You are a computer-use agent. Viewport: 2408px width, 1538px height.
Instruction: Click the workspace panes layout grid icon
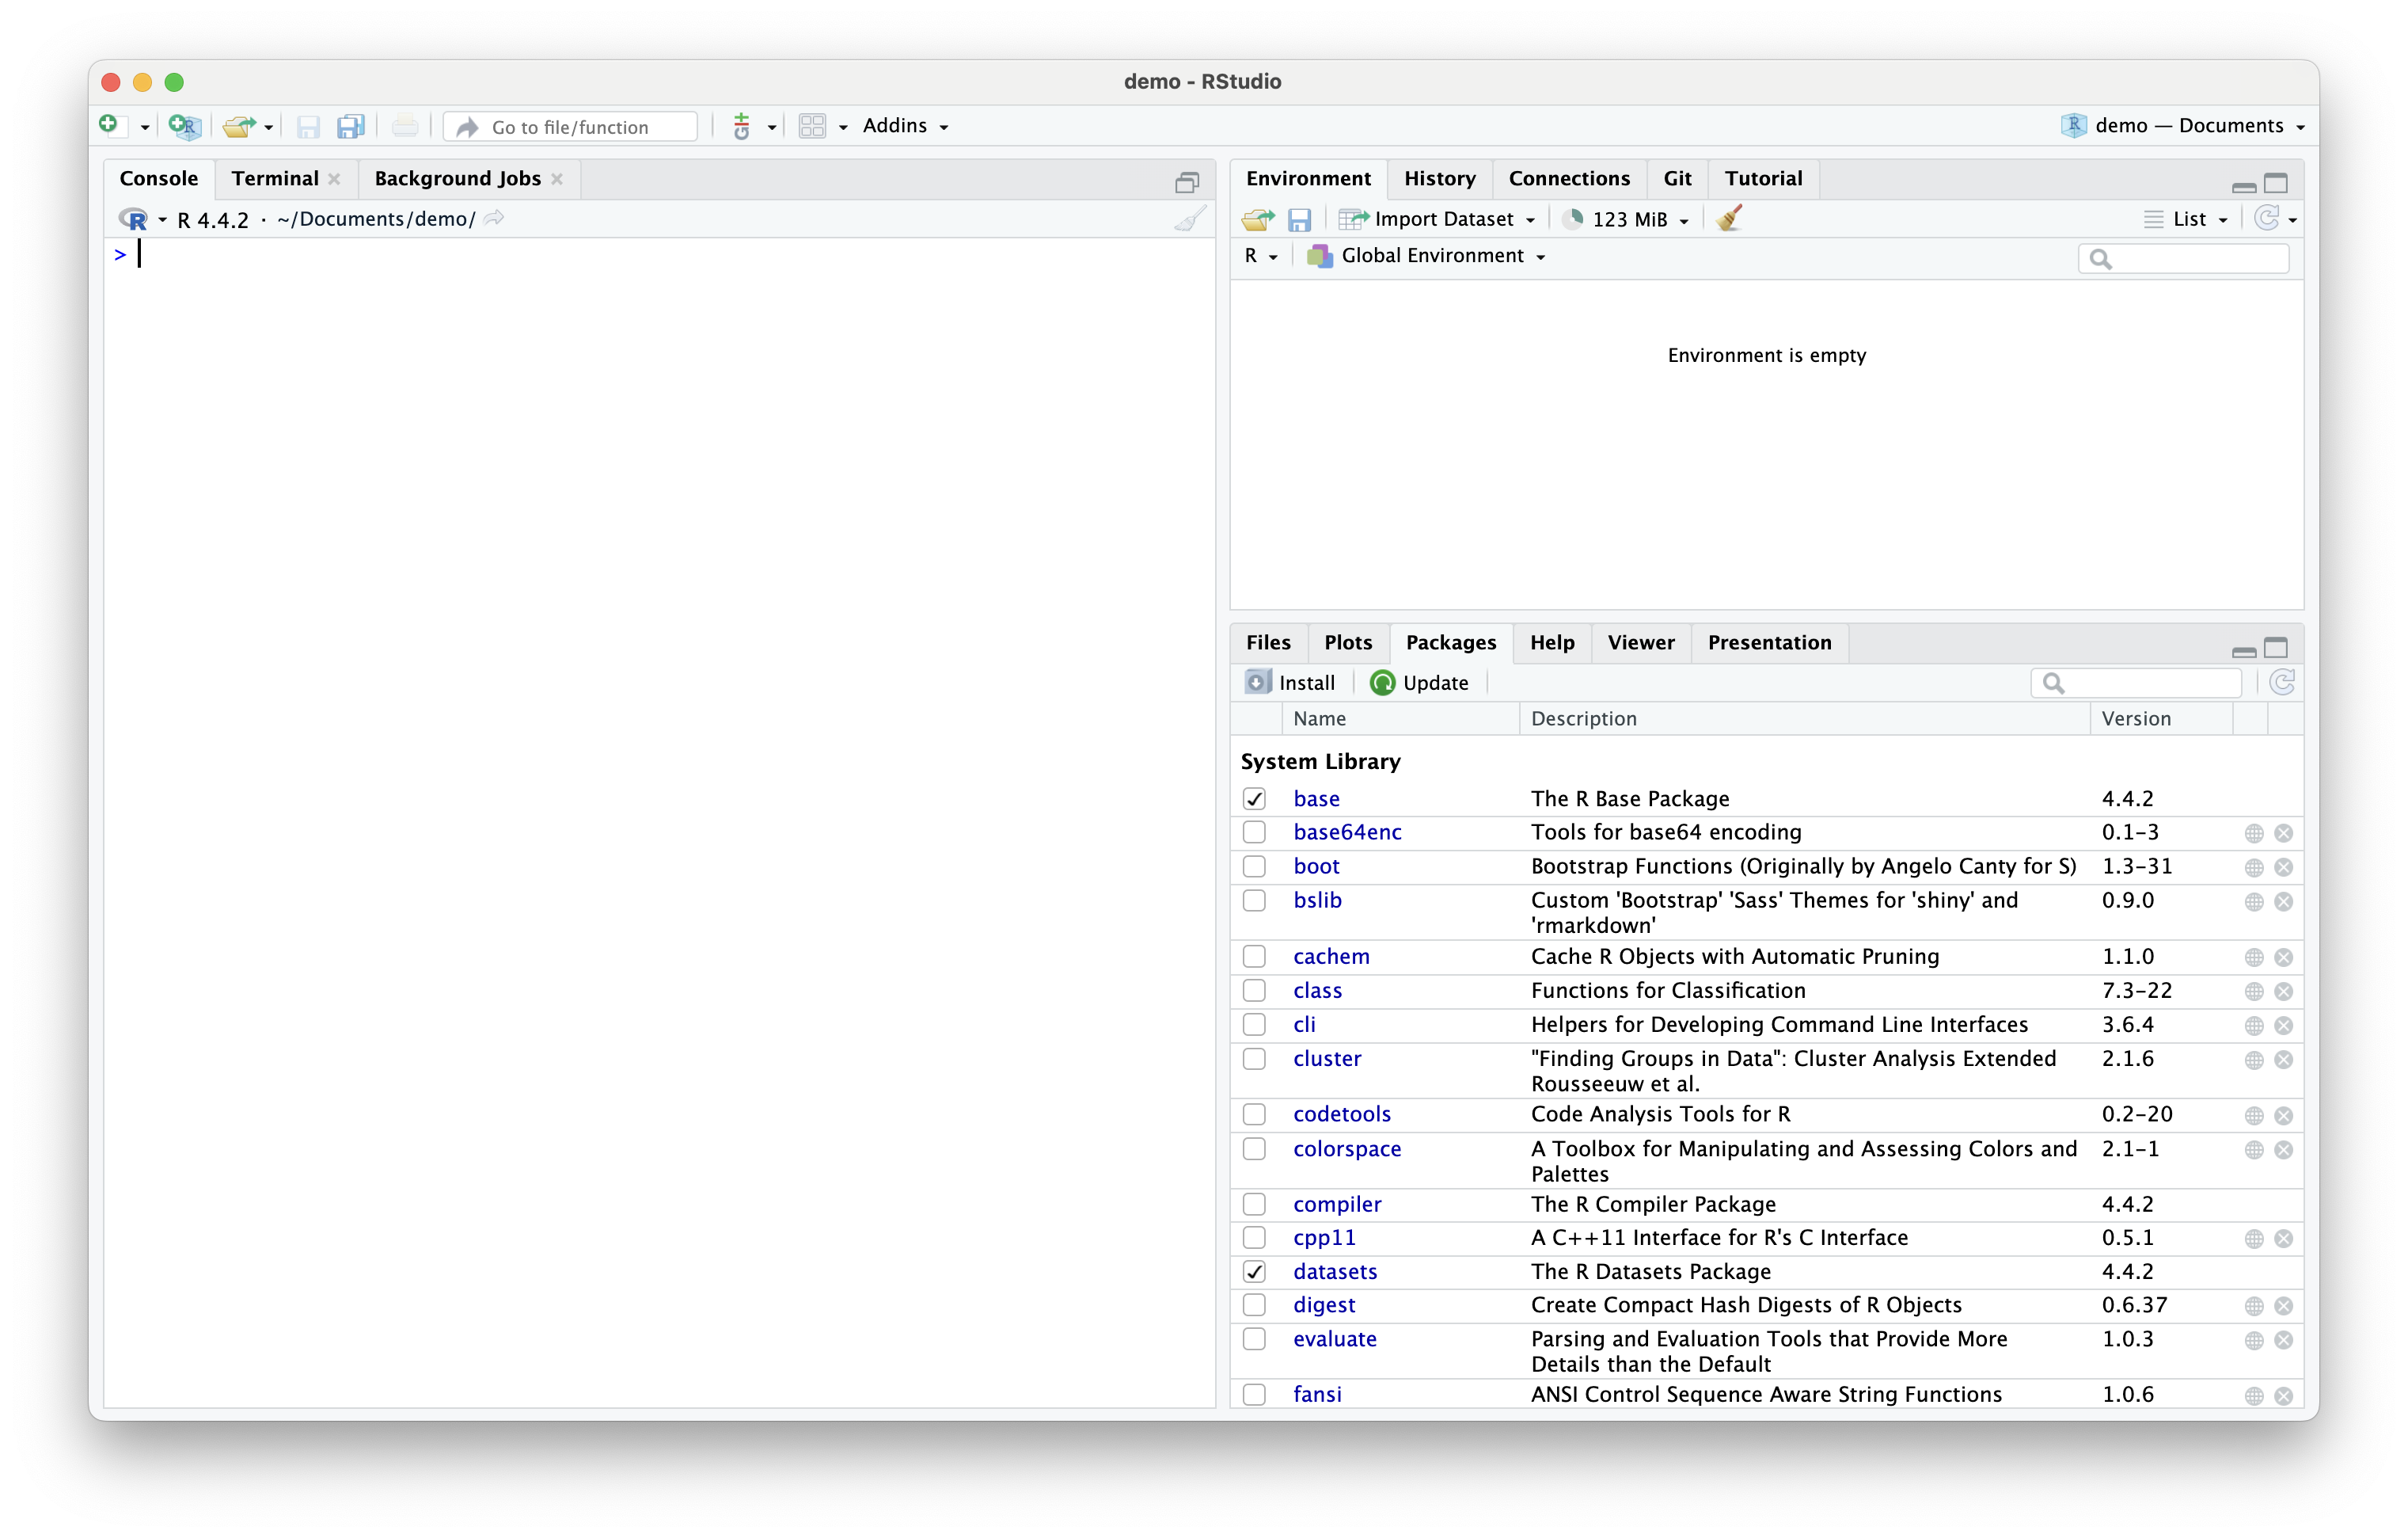(x=812, y=126)
